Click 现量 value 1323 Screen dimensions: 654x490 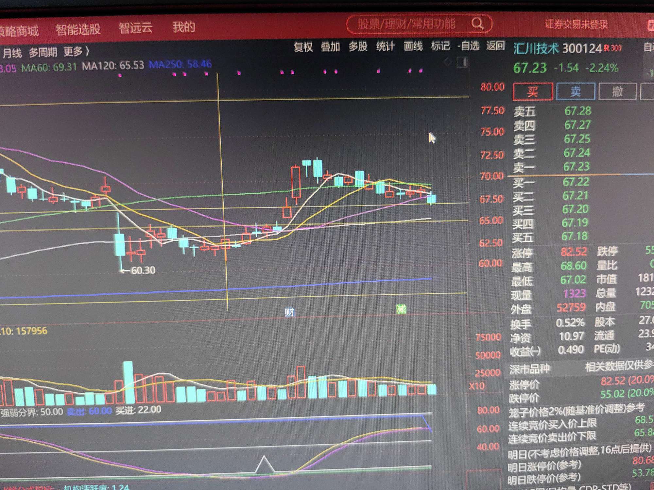[575, 294]
